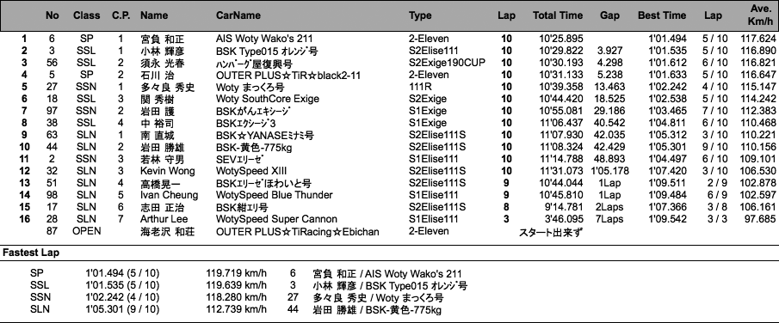Image resolution: width=779 pixels, height=323 pixels.
Task: Click car name "OUTER PLUS☆TiR☆black2-11"
Action: [288, 75]
